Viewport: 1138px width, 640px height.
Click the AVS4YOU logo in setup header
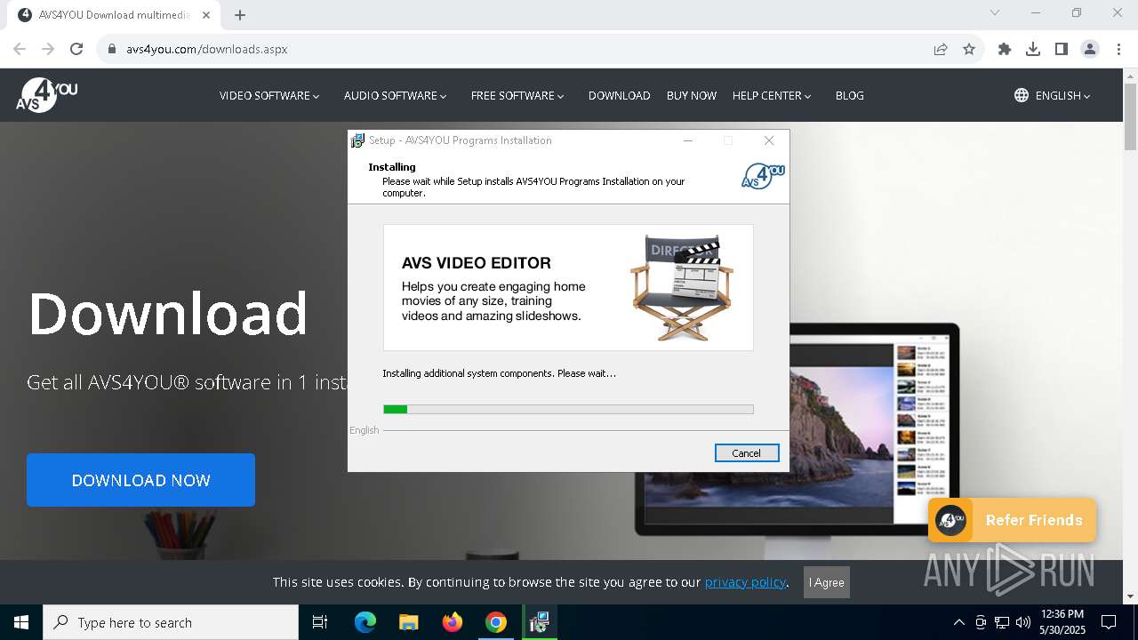point(763,175)
